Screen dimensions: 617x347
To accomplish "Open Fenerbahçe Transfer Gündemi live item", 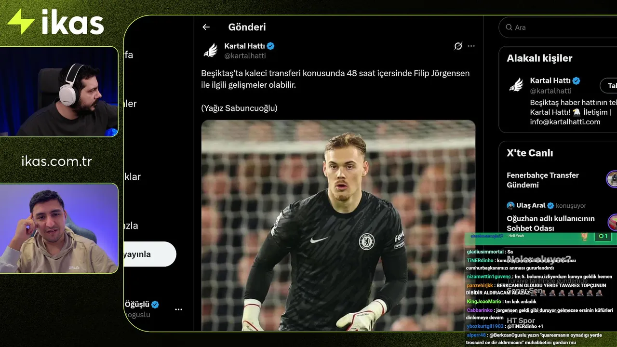I will [543, 180].
